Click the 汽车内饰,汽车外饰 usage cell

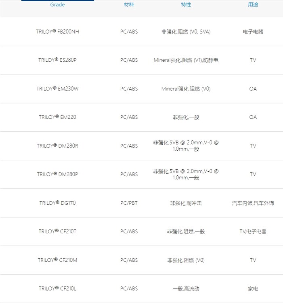(253, 203)
